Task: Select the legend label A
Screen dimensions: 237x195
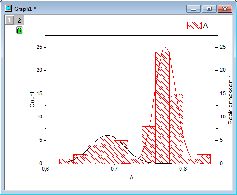Action: (x=205, y=26)
